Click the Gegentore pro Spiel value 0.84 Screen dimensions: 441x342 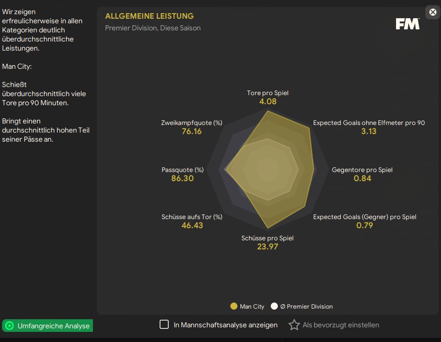point(362,178)
